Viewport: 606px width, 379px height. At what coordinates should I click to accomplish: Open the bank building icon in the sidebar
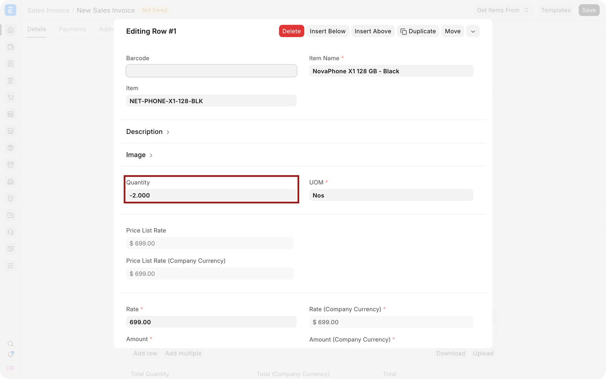11,80
